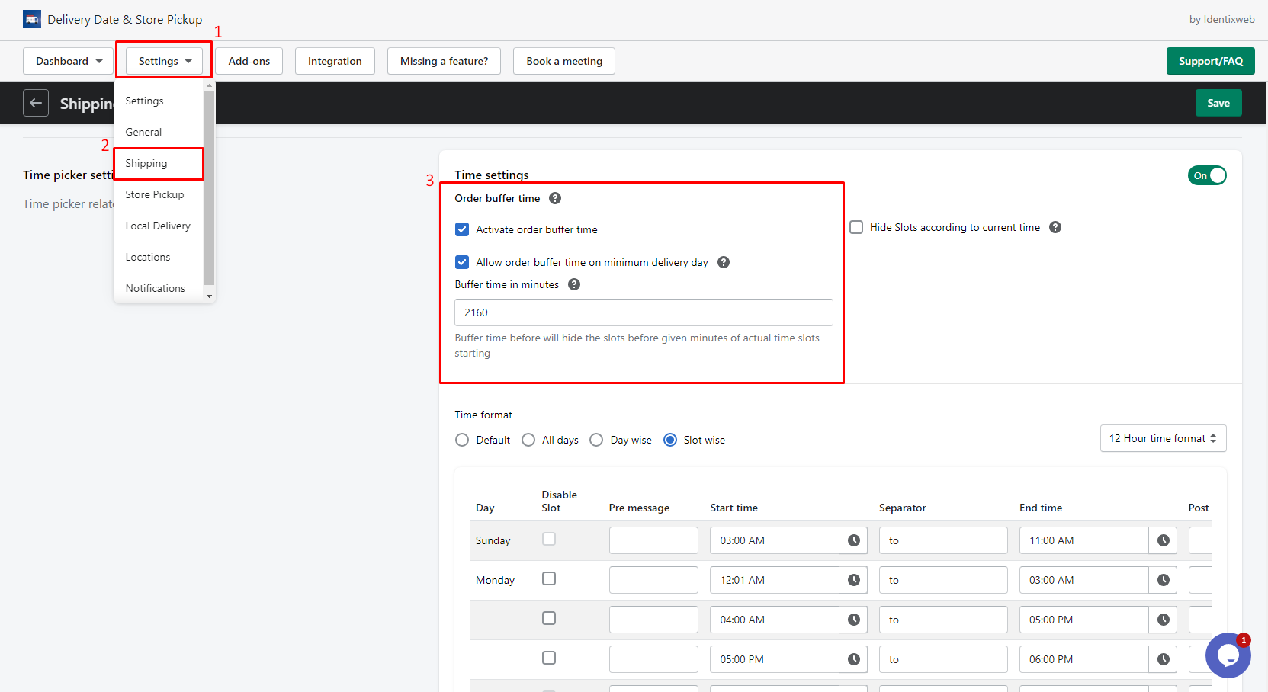1268x692 pixels.
Task: Click the Buffer time in minutes field
Action: pyautogui.click(x=644, y=312)
